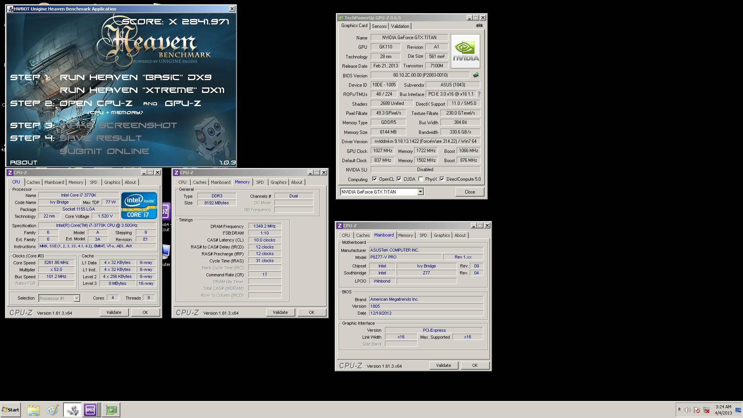743x418 pixels.
Task: Click the NVIDIA logo in GPU-Z
Action: (x=465, y=51)
